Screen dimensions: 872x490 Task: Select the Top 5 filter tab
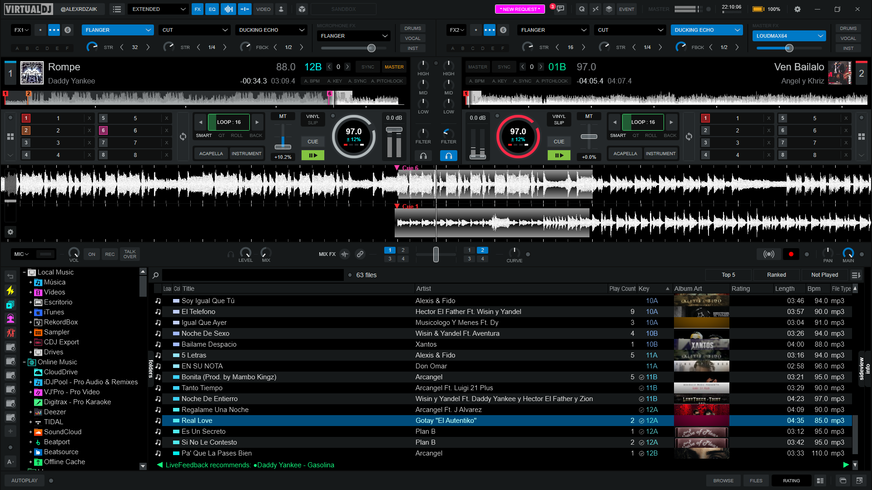[x=728, y=275]
